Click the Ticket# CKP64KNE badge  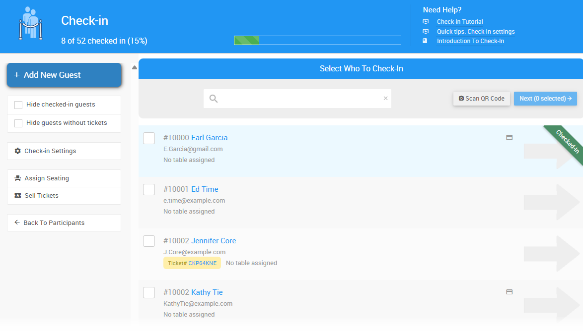click(x=192, y=263)
